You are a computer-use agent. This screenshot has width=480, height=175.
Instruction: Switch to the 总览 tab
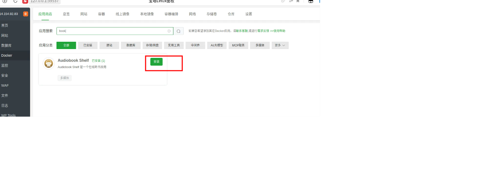tap(66, 14)
